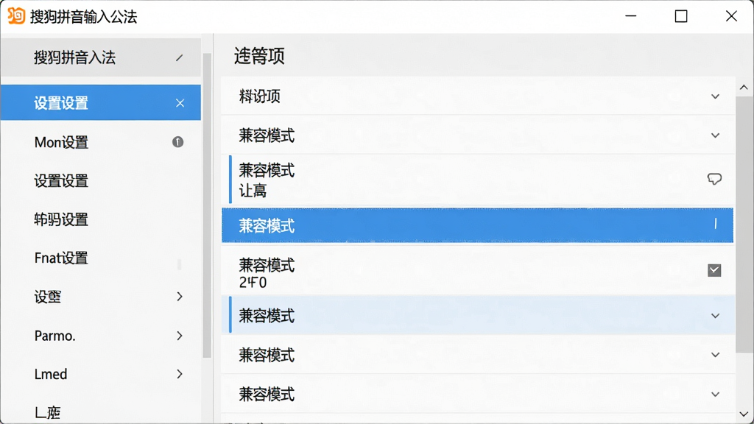Viewport: 754px width, 424px height.
Task: Click the 连箁项 heading
Action: 259,56
